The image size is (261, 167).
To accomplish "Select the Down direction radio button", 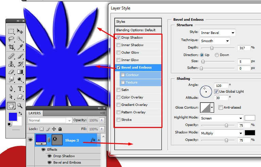I will coord(217,55).
